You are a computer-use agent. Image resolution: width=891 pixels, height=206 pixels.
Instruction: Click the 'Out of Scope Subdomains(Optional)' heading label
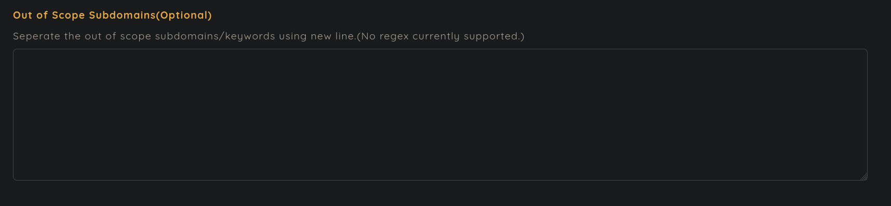112,15
